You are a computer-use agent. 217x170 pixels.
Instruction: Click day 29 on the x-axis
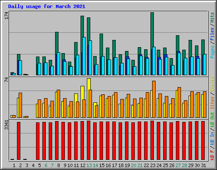(x=191, y=165)
